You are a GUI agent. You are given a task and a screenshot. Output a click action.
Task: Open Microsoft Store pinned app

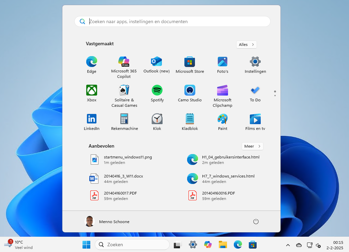click(189, 65)
